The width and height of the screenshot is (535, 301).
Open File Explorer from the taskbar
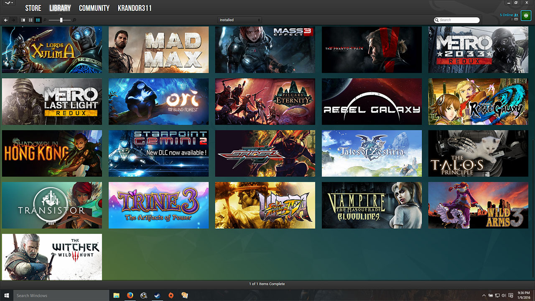(x=117, y=295)
